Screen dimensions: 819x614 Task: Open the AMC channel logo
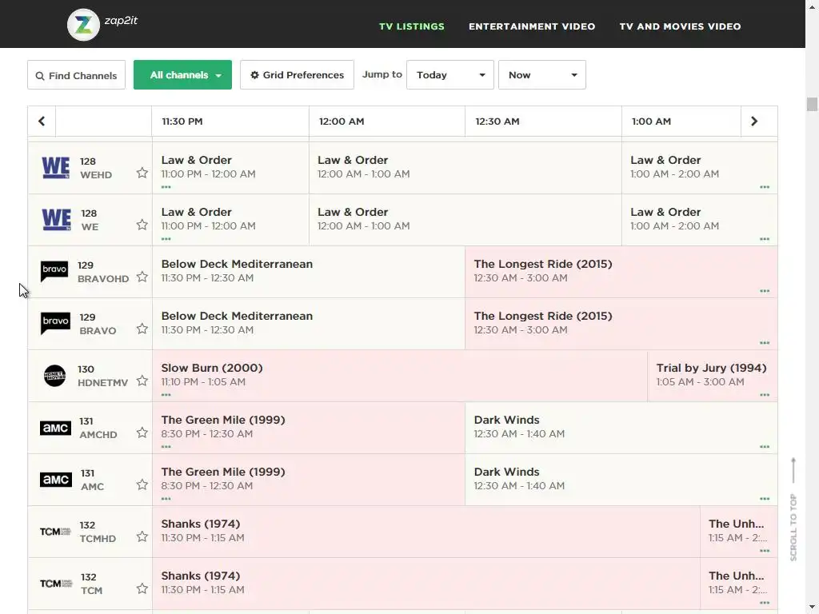55,480
